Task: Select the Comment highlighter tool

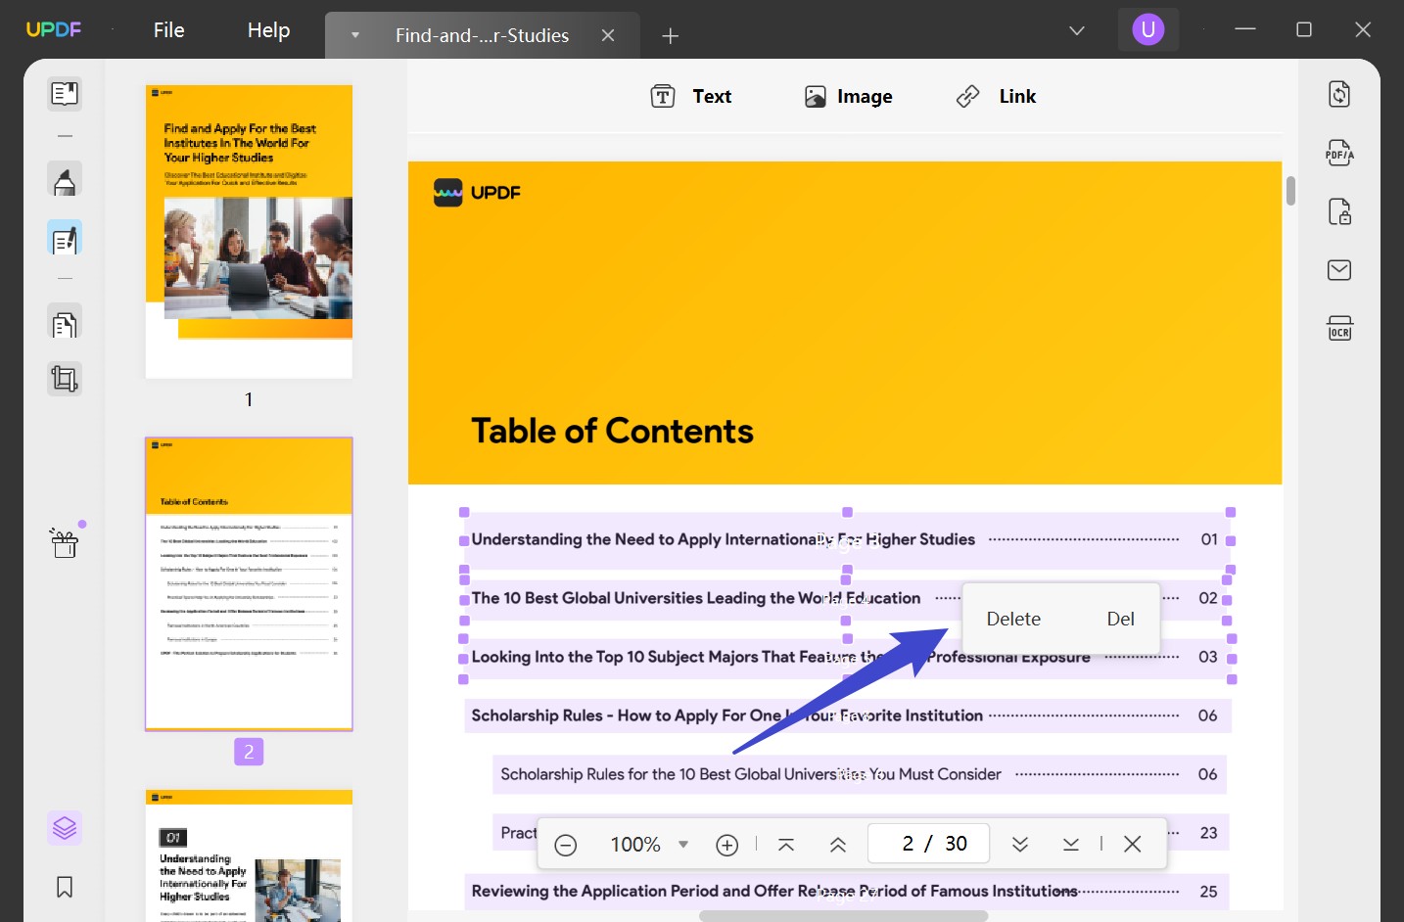Action: [x=65, y=180]
